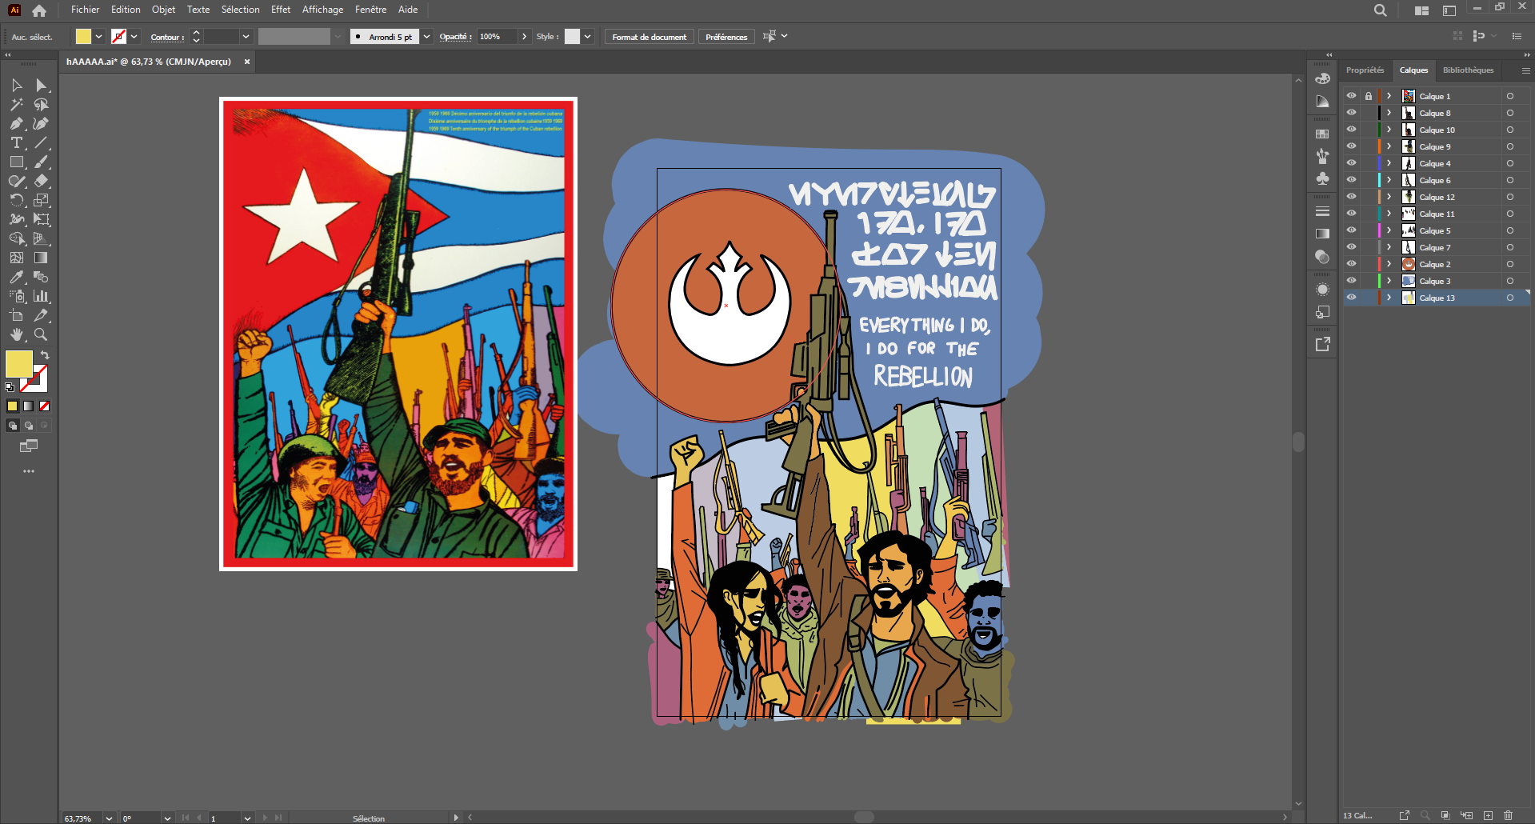Open the Effet menu
This screenshot has height=824, width=1535.
[281, 10]
